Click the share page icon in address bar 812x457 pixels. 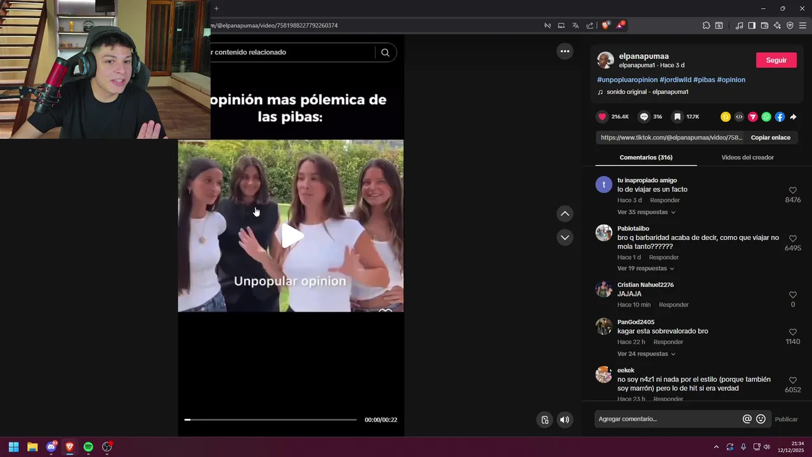[590, 25]
